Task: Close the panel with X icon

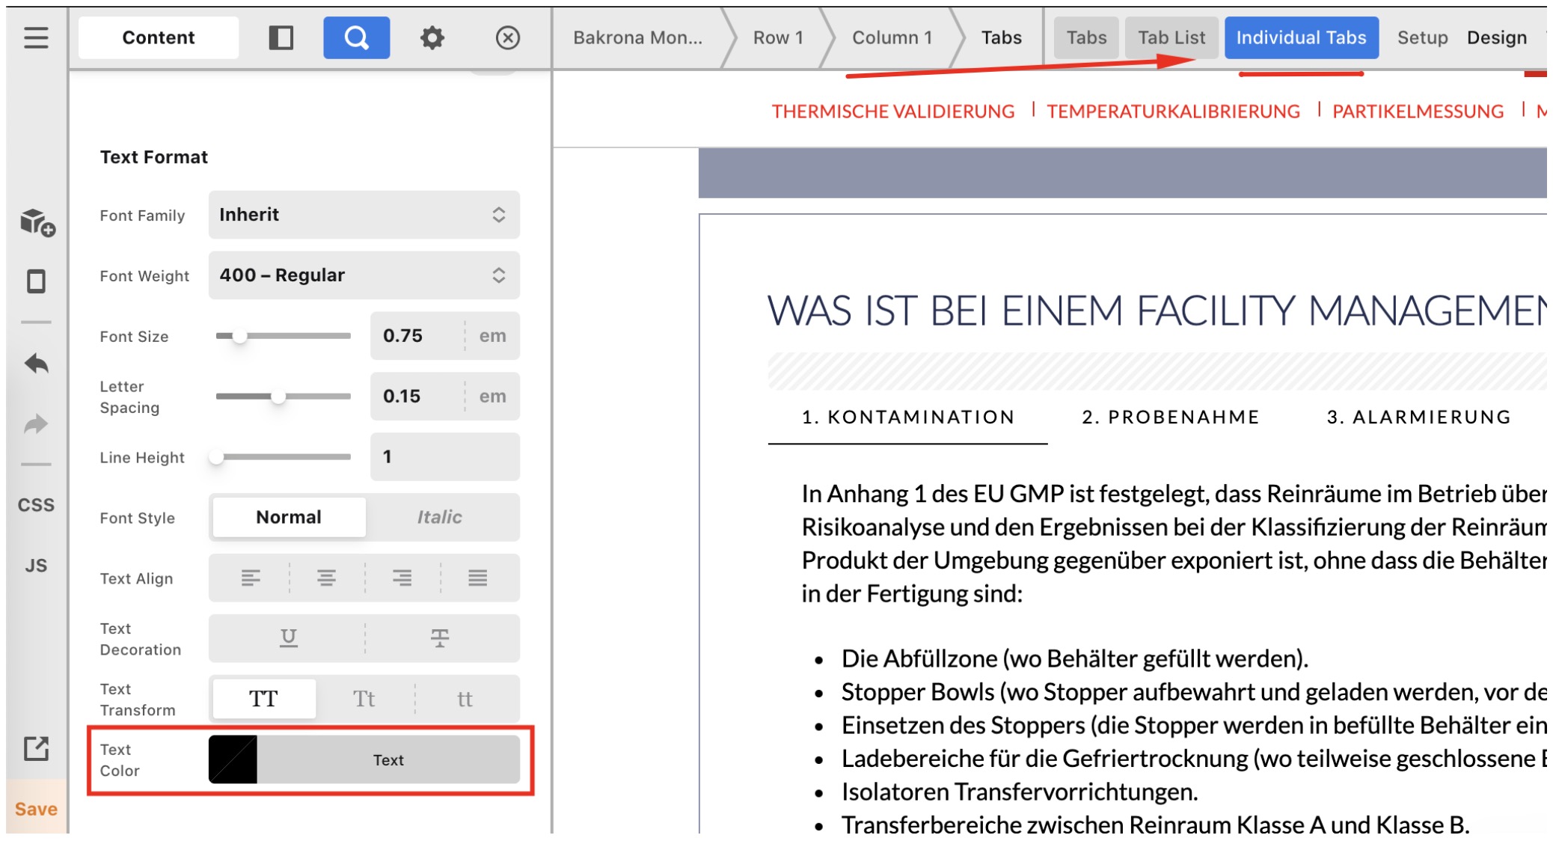Action: tap(508, 37)
